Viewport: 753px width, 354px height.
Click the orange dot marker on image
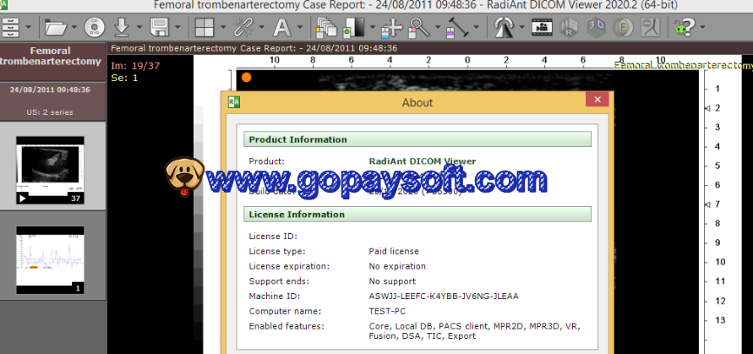(x=247, y=78)
